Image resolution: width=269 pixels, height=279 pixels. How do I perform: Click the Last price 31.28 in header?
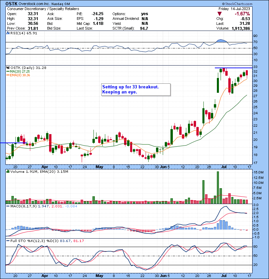click(245, 24)
